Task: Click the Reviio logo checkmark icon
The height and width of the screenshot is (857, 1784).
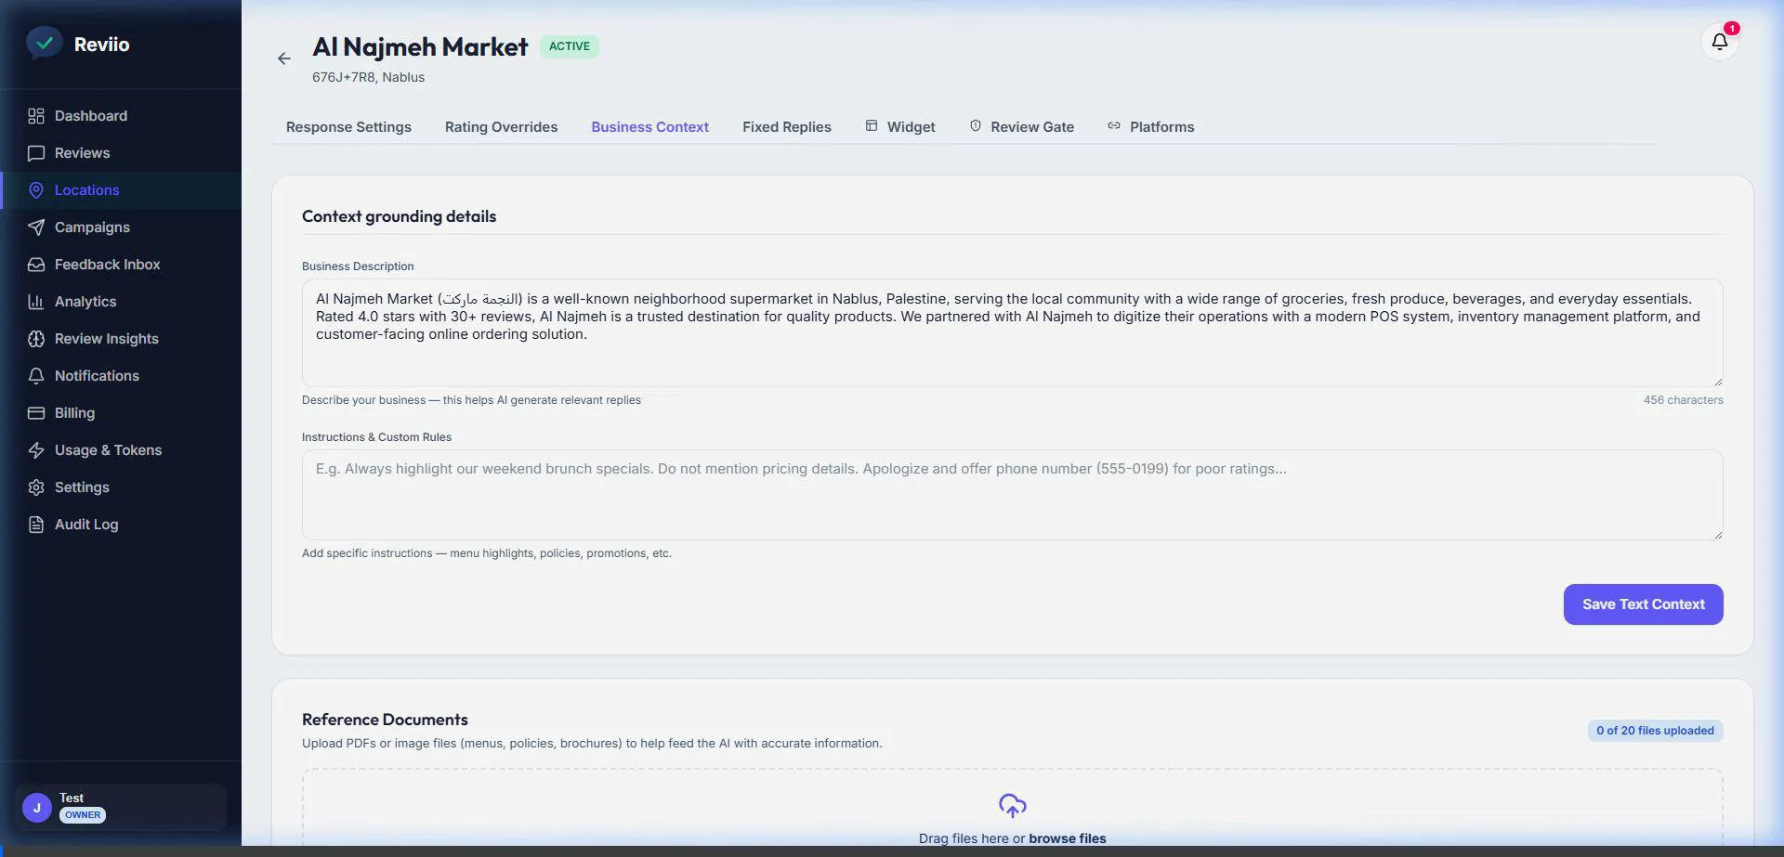Action: pos(44,43)
